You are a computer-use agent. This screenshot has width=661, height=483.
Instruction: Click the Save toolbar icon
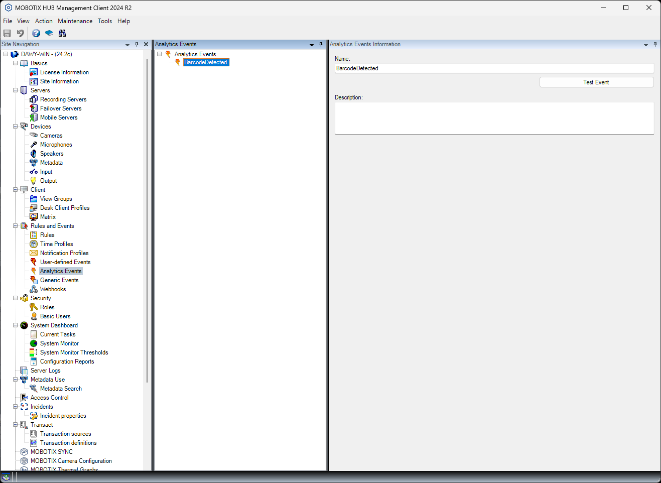point(7,33)
